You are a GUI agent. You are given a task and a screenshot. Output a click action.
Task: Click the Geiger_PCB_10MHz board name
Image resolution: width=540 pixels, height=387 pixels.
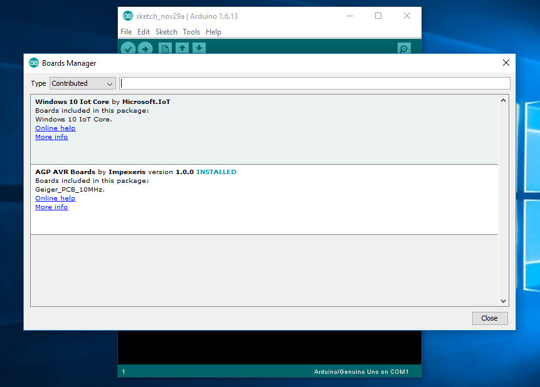tap(70, 190)
